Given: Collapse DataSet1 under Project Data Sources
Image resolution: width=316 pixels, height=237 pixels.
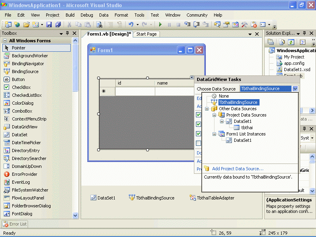Looking at the screenshot, I should coord(222,121).
